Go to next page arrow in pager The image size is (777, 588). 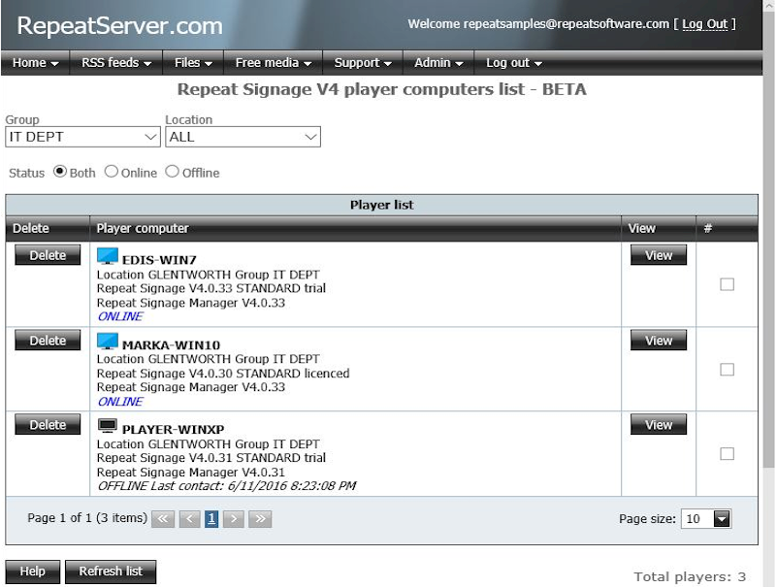[x=234, y=519]
